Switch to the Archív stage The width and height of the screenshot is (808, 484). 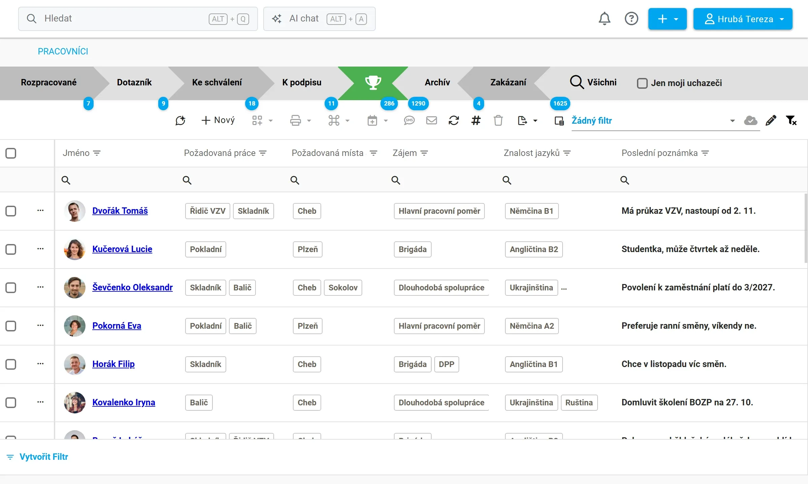click(x=437, y=83)
